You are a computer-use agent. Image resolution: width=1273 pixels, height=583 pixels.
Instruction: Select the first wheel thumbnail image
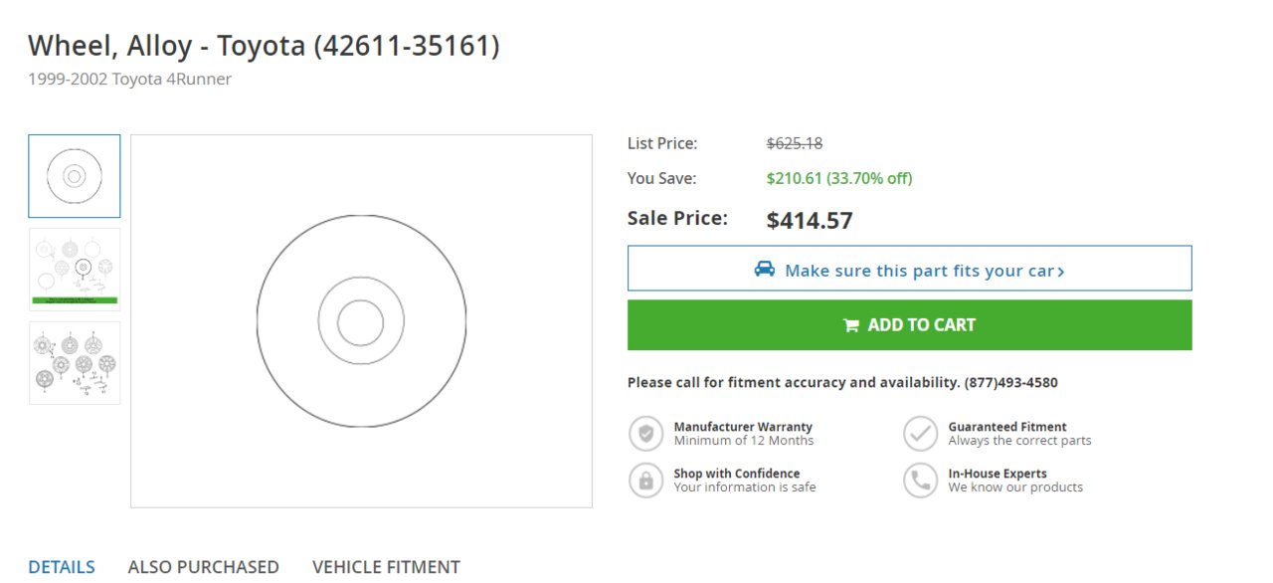(75, 176)
